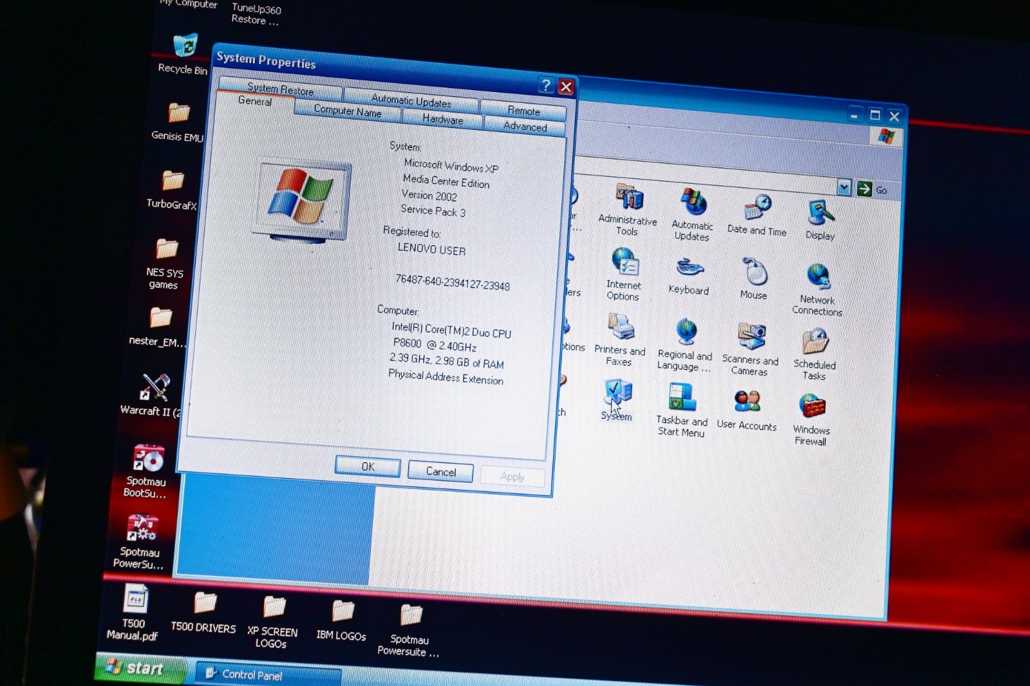Click Cancel in System Properties

click(x=441, y=472)
